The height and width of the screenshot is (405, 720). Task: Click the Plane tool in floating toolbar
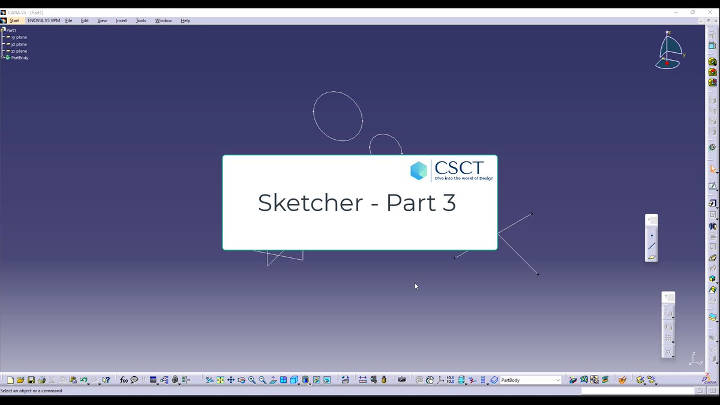(652, 257)
